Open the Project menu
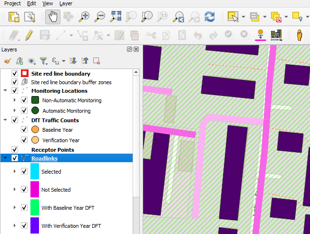 point(12,3)
